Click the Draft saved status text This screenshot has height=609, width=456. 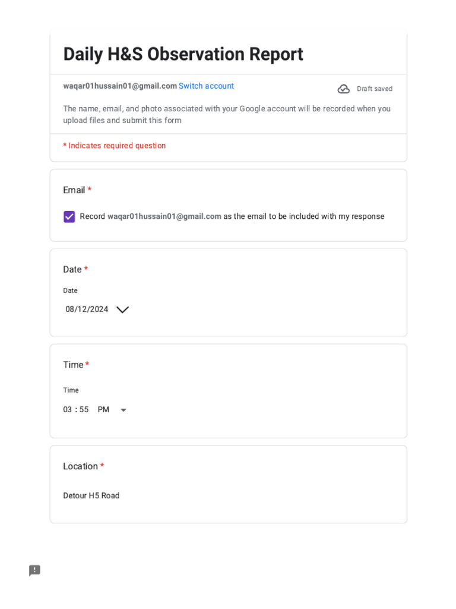[375, 89]
